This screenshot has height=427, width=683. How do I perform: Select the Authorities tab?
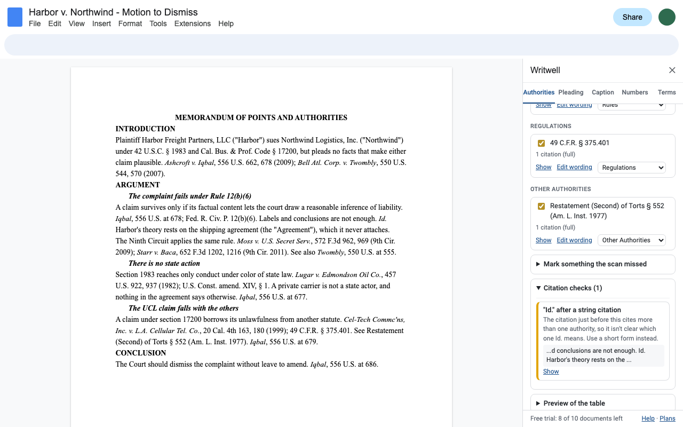[x=539, y=92]
